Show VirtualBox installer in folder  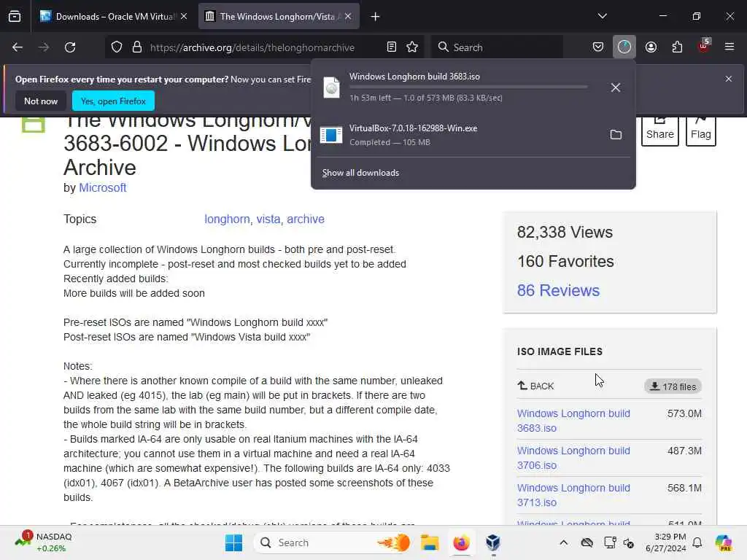click(616, 135)
